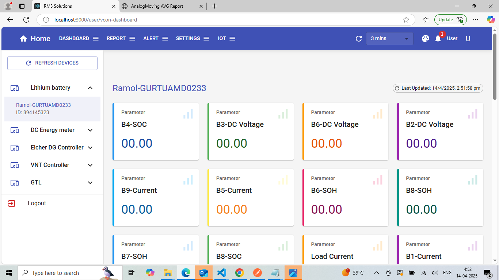
Task: Collapse the Lithium battery device group
Action: click(90, 88)
